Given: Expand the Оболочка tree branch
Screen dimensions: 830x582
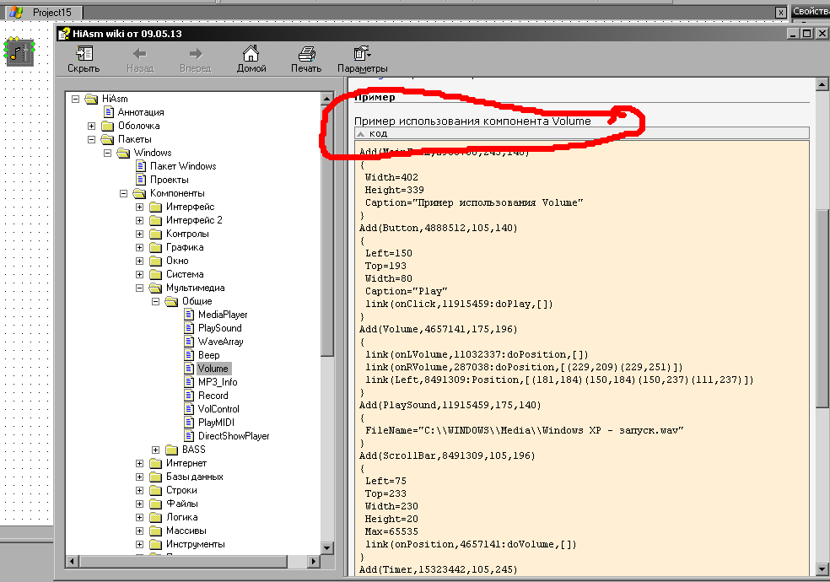Looking at the screenshot, I should click(92, 126).
